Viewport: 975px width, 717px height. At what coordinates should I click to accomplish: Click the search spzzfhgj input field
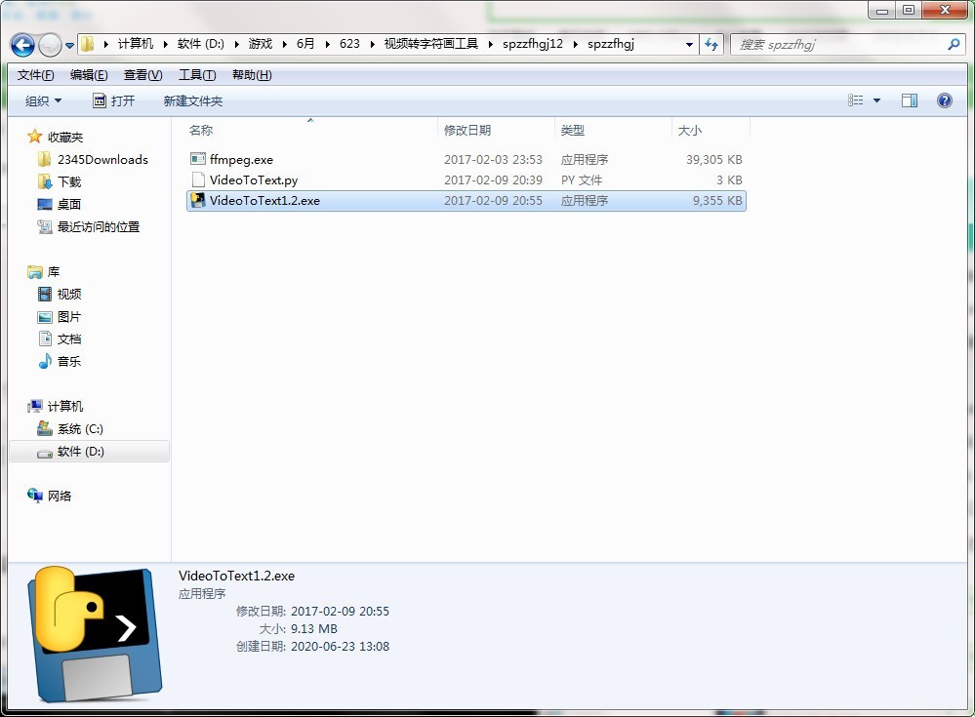(x=838, y=45)
